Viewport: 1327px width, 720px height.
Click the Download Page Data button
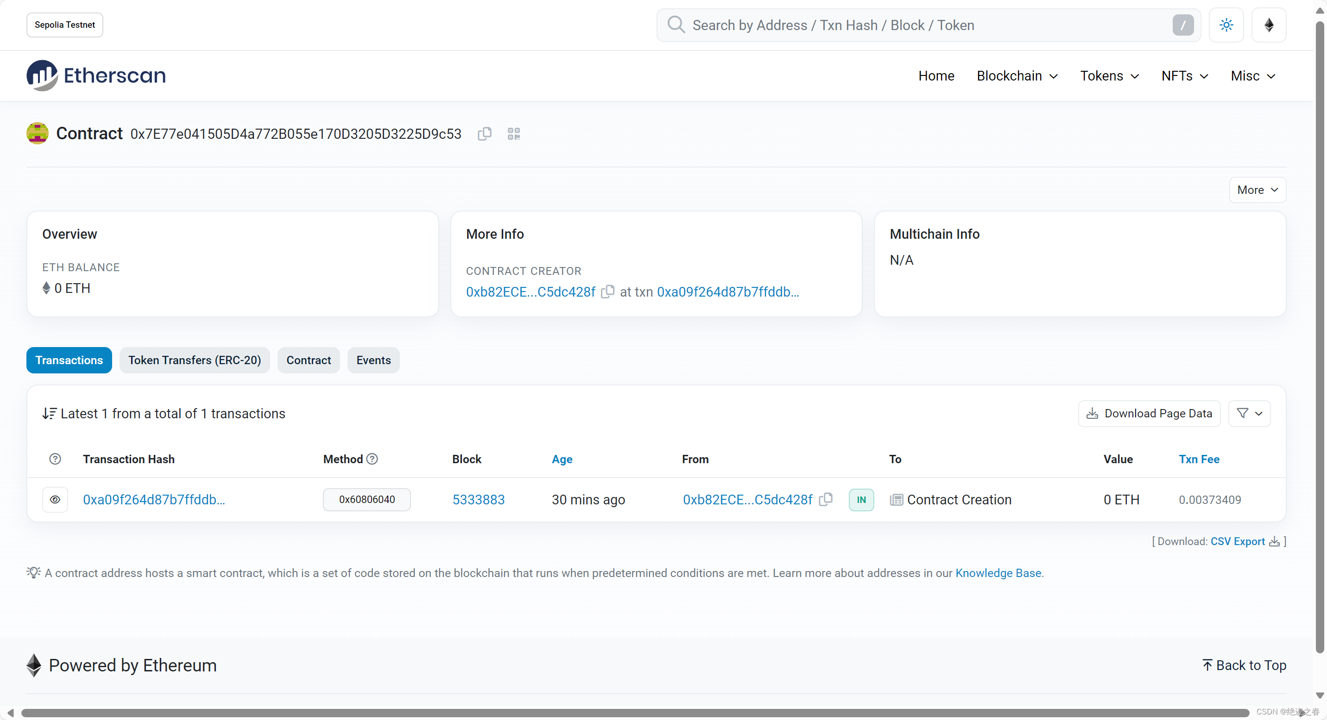click(x=1150, y=413)
